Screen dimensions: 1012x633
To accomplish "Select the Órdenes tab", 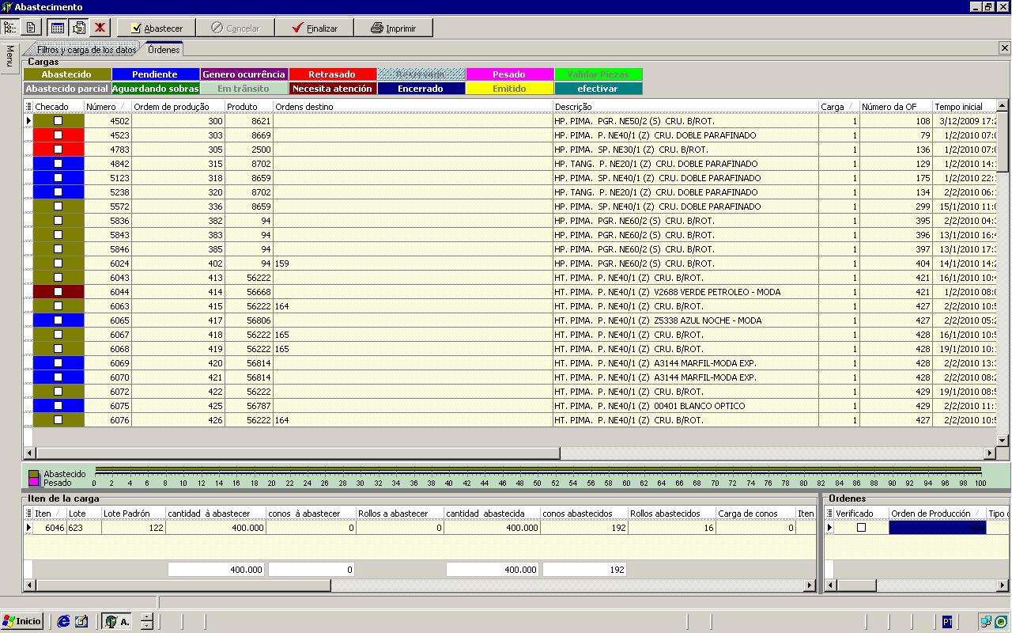I will point(164,50).
